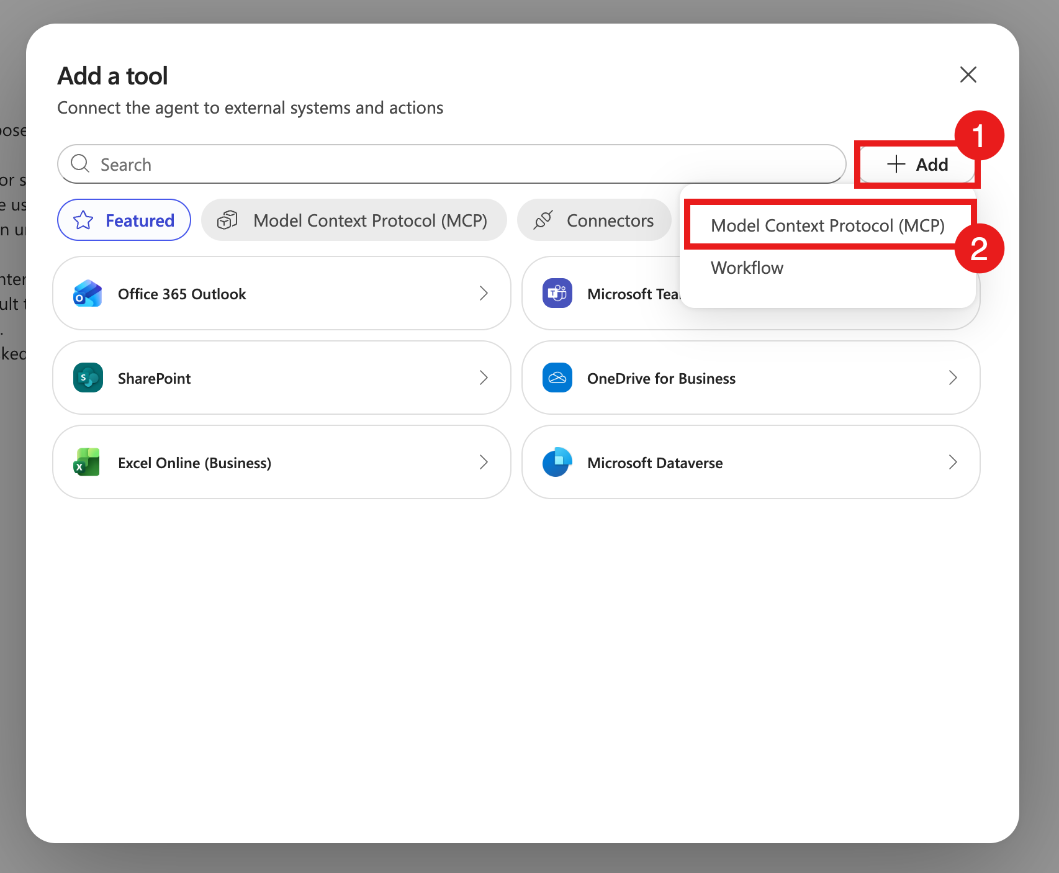This screenshot has width=1059, height=873.
Task: Open the SharePoint tool label
Action: pos(154,378)
